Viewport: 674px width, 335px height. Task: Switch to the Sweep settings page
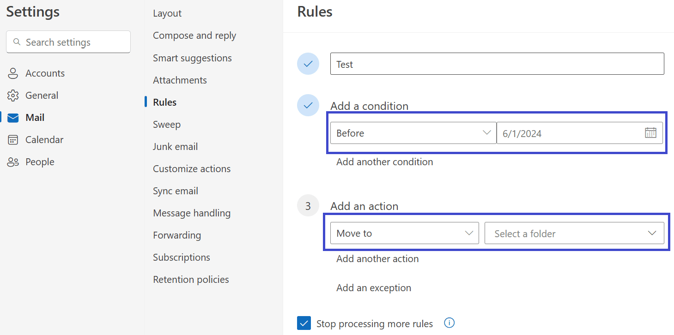(x=166, y=124)
